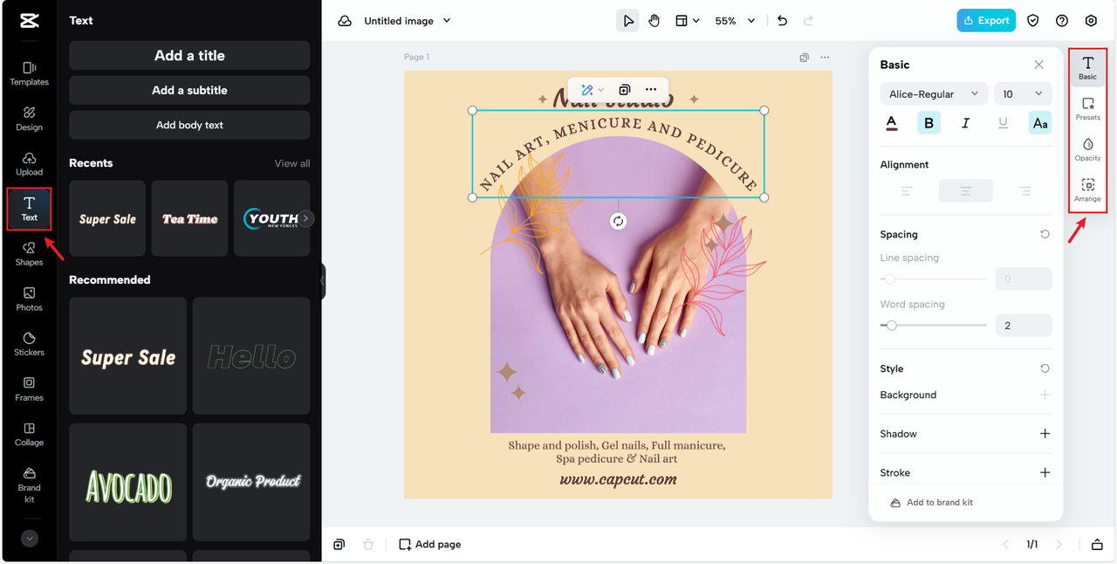
Task: Select the AVOCADO recommended text preset
Action: click(128, 482)
